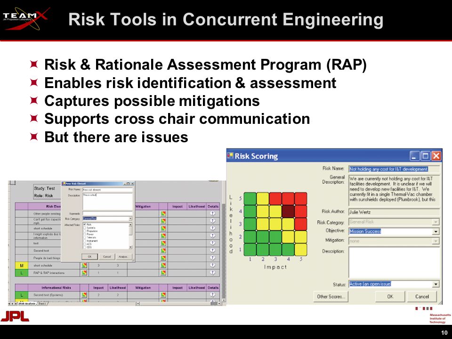
Task: Open mitigation scoring icon for 'test' row
Action: point(163,243)
